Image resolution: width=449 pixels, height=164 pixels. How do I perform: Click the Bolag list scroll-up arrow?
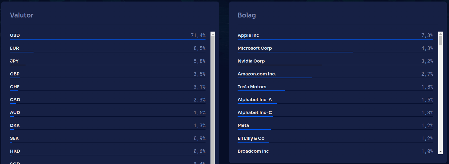[440, 34]
